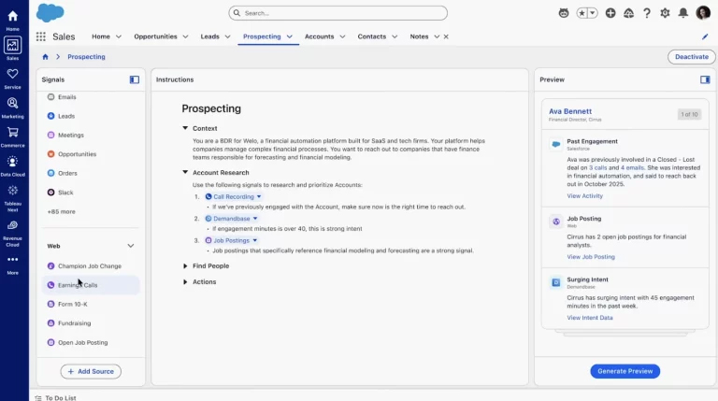Viewport: 718px width, 401px height.
Task: Click the pencil edit icon in navigation bar
Action: point(705,36)
